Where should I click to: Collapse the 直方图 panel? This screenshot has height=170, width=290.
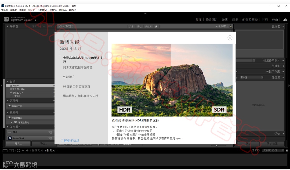tap(283, 26)
